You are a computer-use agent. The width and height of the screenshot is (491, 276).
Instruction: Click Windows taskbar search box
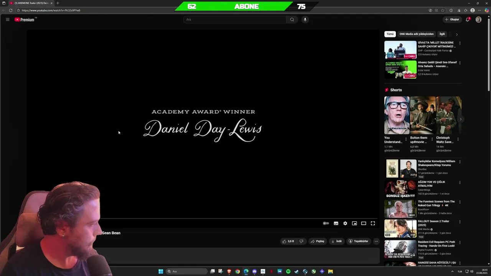186,271
